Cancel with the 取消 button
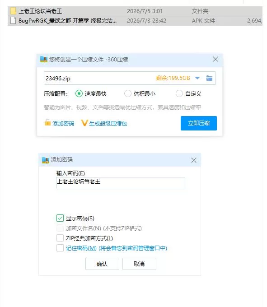 click(139, 264)
